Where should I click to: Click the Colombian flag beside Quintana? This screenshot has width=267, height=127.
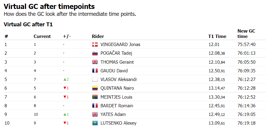click(x=95, y=88)
